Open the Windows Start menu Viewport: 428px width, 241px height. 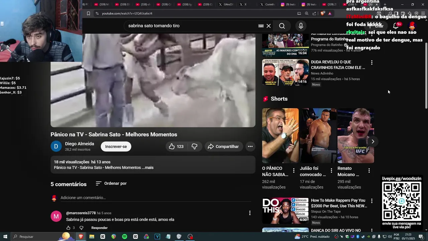click(5, 237)
